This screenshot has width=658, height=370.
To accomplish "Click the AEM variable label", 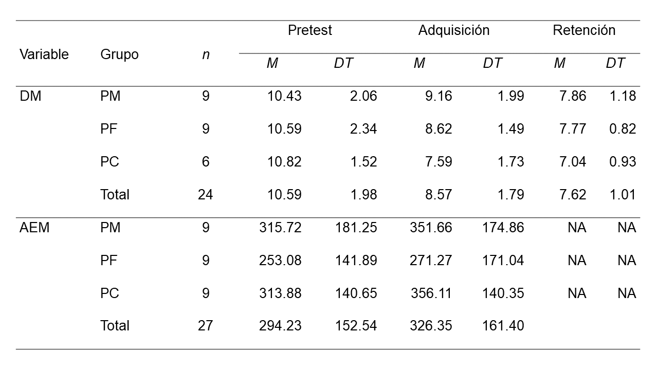I will (x=34, y=228).
